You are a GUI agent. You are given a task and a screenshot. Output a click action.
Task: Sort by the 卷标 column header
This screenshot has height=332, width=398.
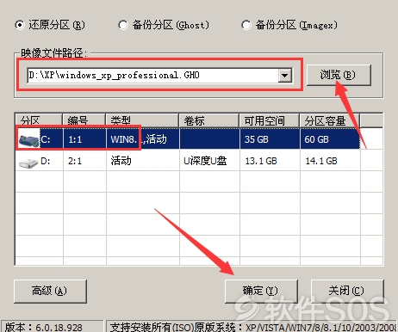pos(209,120)
